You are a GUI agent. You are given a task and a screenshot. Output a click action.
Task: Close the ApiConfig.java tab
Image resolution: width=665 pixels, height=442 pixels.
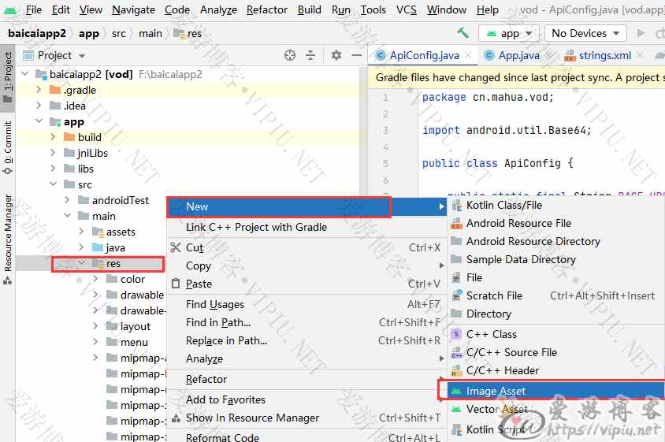(x=468, y=55)
